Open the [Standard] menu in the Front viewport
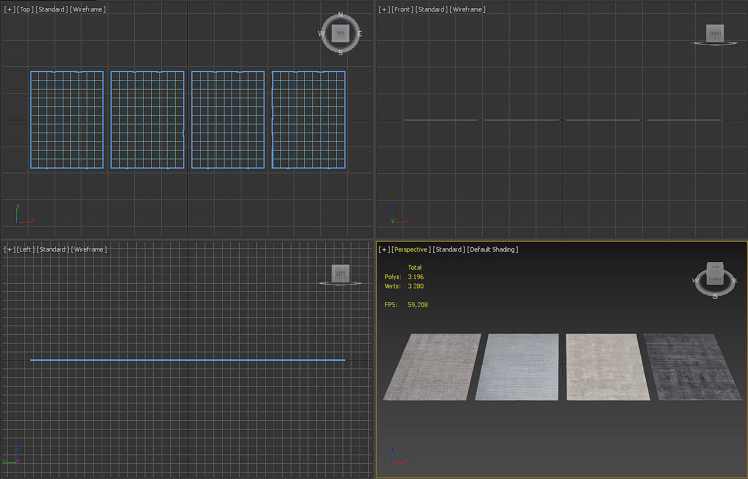The width and height of the screenshot is (748, 479). (x=431, y=9)
